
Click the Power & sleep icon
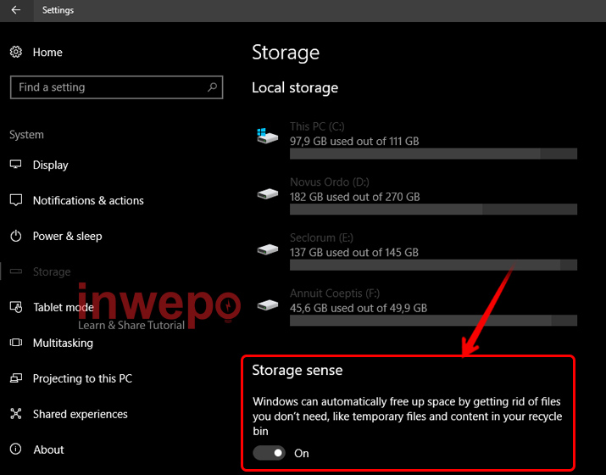click(x=16, y=236)
